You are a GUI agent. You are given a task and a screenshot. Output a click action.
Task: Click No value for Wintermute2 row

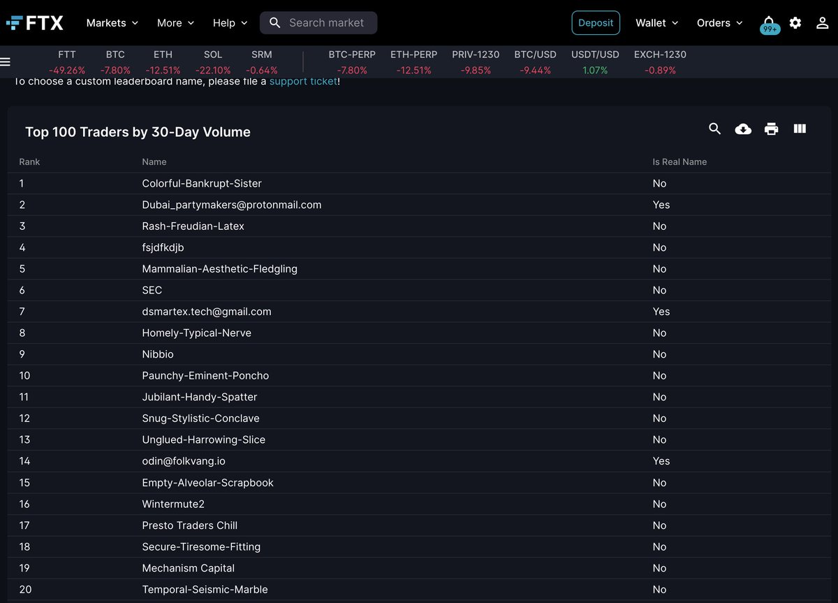coord(659,504)
